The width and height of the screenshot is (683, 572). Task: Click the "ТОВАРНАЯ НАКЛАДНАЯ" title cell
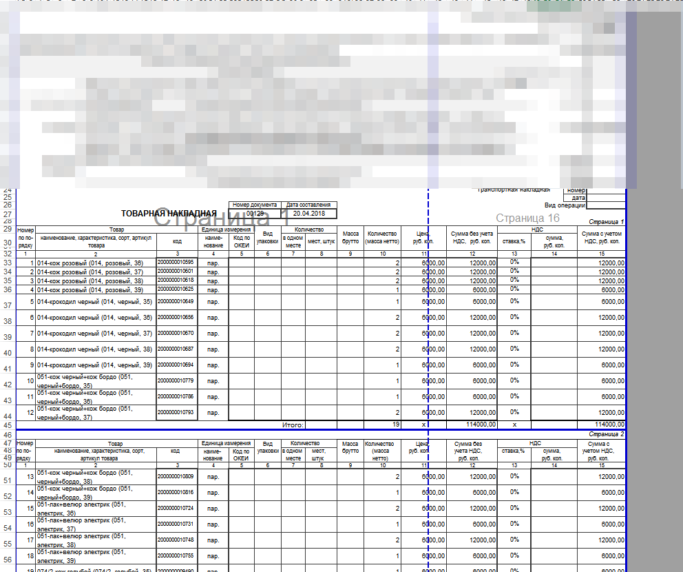coord(169,214)
